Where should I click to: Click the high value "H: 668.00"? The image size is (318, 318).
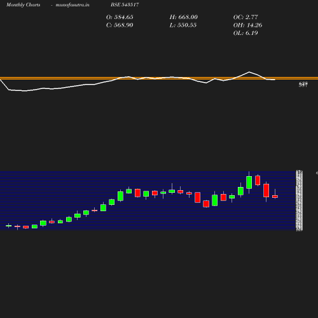184,17
